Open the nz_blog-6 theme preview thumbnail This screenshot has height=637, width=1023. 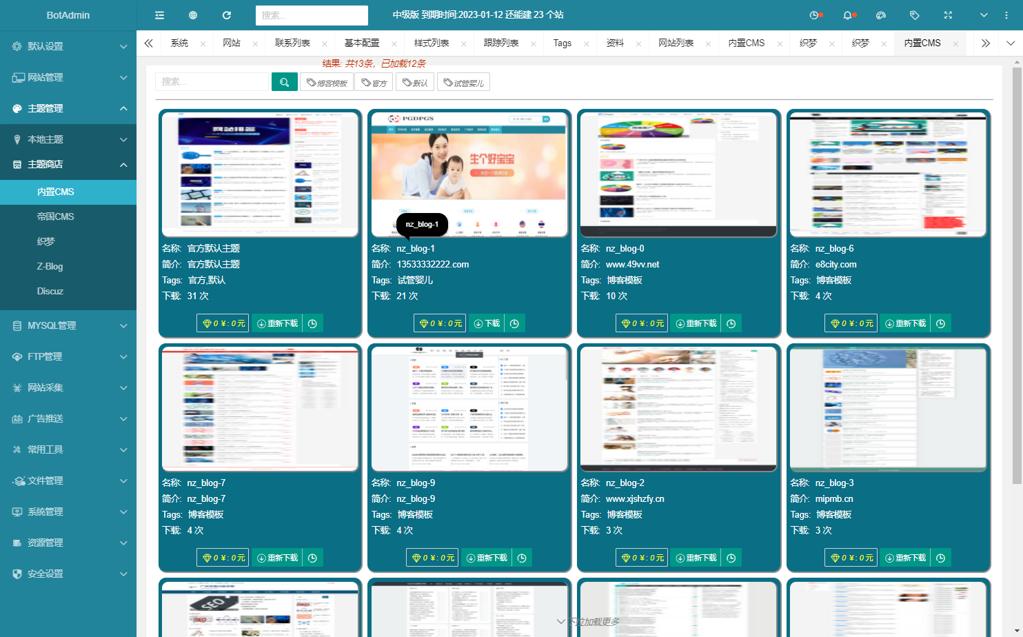click(888, 174)
